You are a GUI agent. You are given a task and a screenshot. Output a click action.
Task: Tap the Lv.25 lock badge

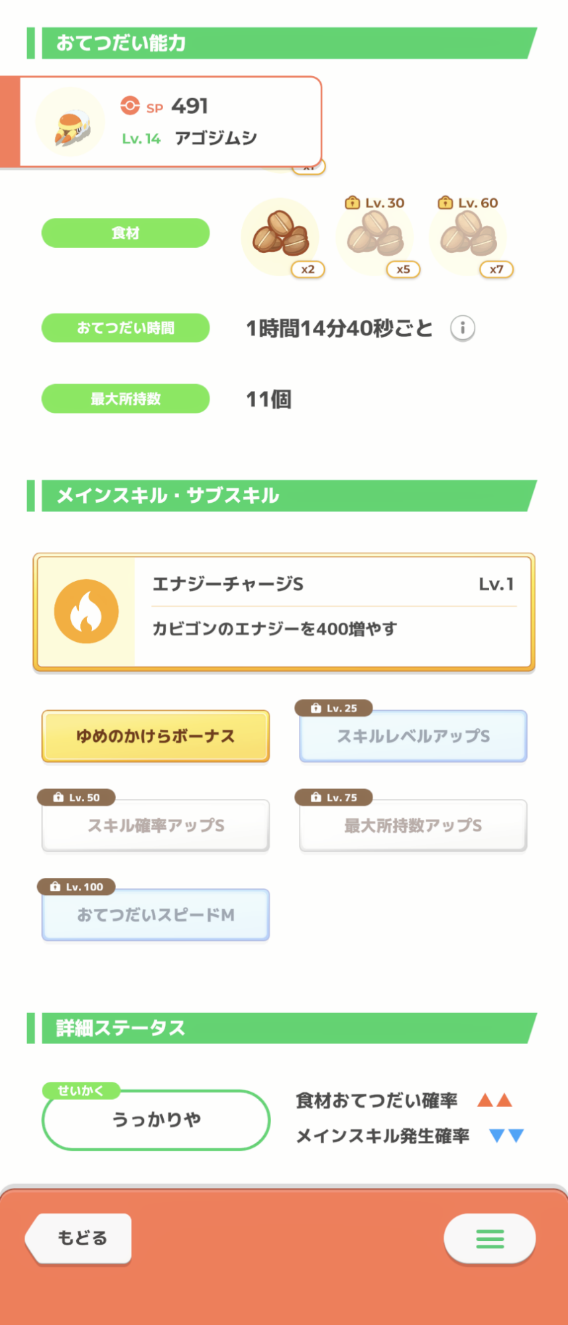coord(334,708)
